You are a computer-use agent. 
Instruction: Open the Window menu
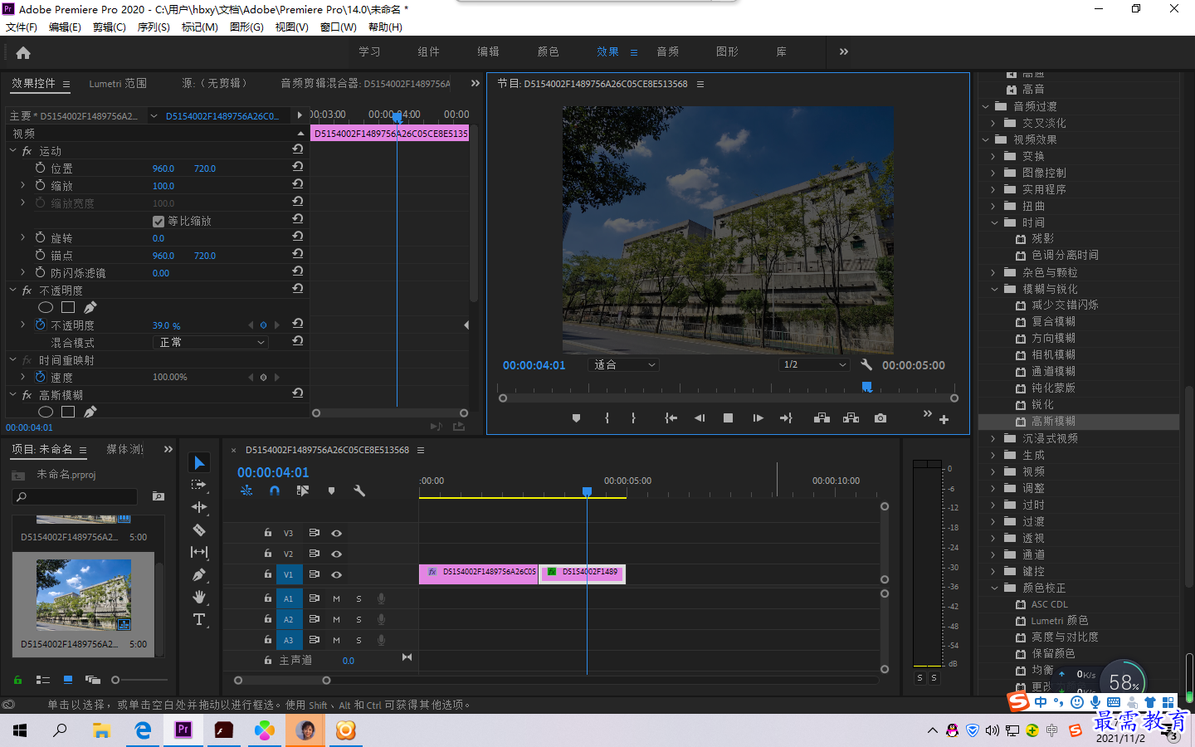pos(339,27)
